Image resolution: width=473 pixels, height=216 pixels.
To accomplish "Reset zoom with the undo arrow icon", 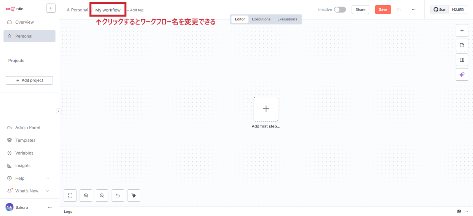I will click(x=118, y=195).
